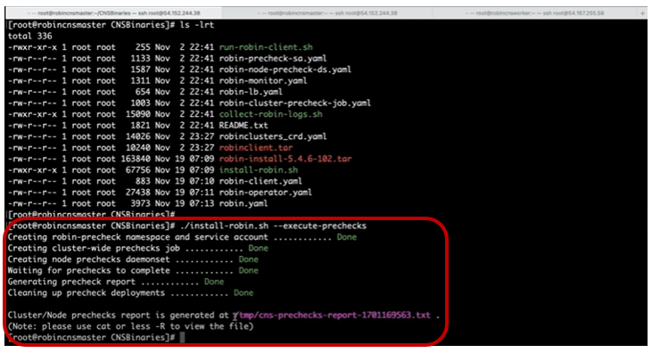The height and width of the screenshot is (353, 652).
Task: Click the robin-install-5.4.6-102.tar file name
Action: click(x=285, y=159)
